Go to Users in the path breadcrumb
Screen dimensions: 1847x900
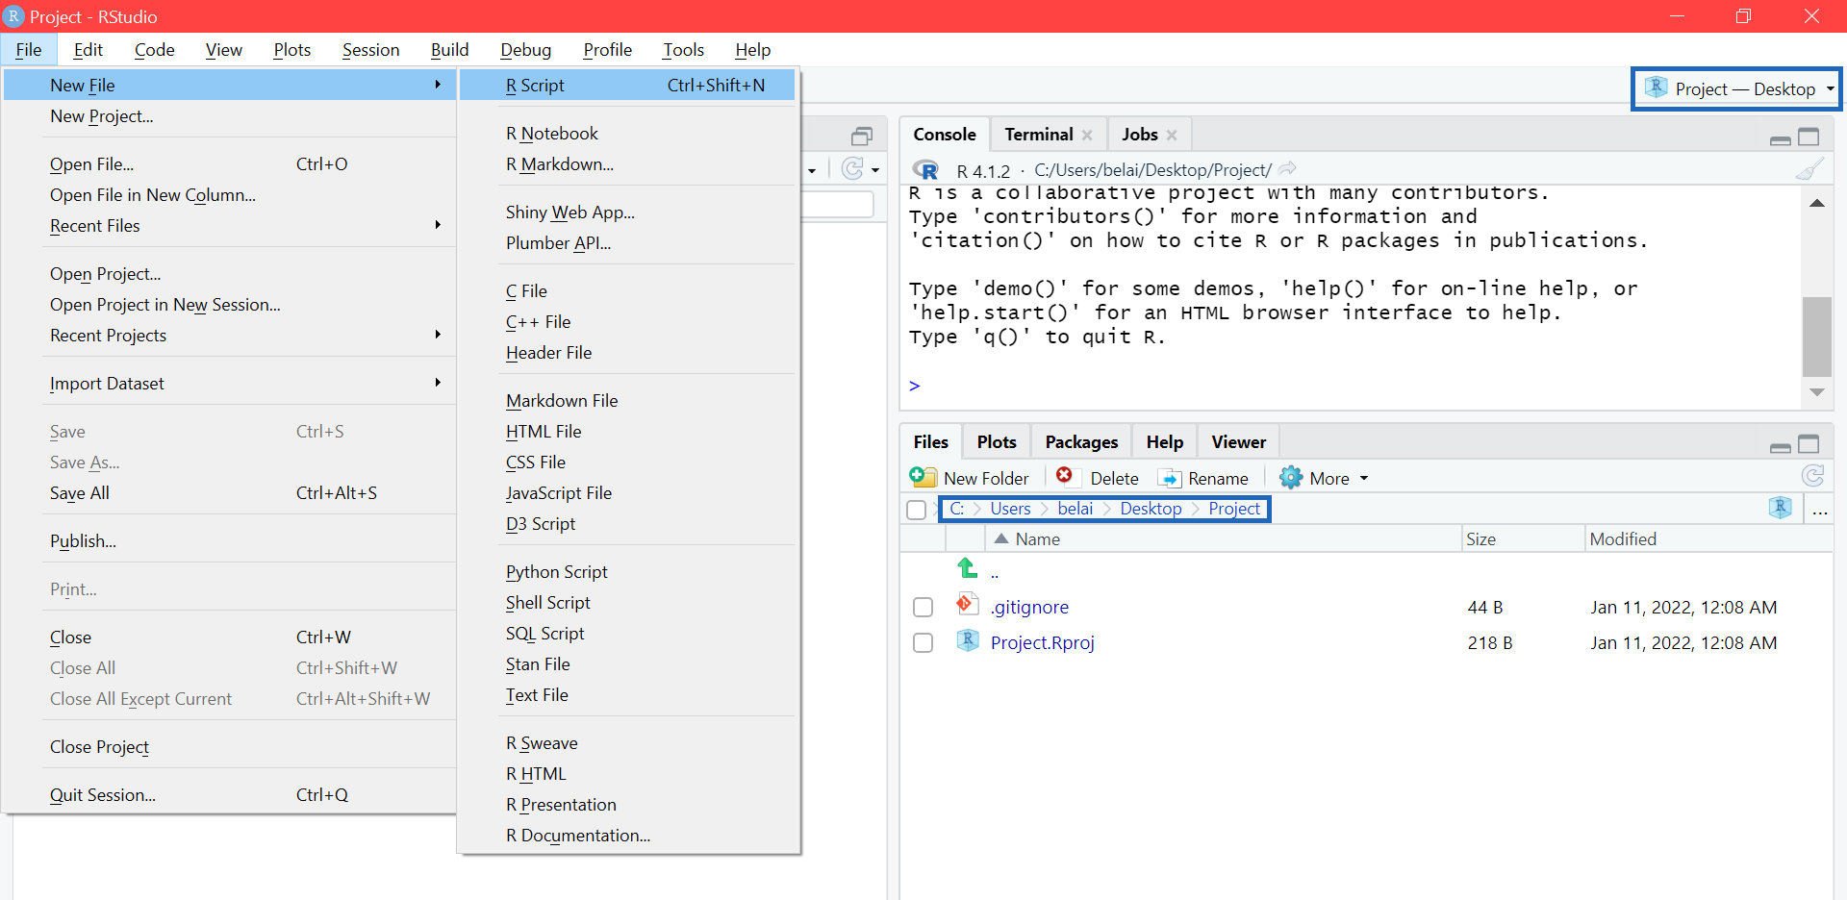click(1010, 509)
